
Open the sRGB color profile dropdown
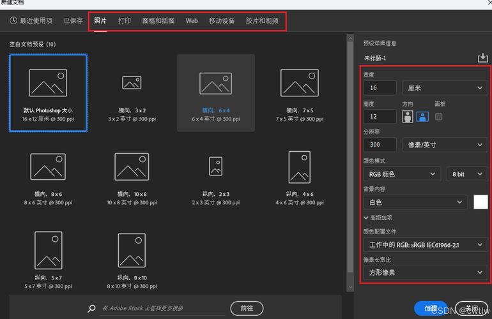point(426,245)
